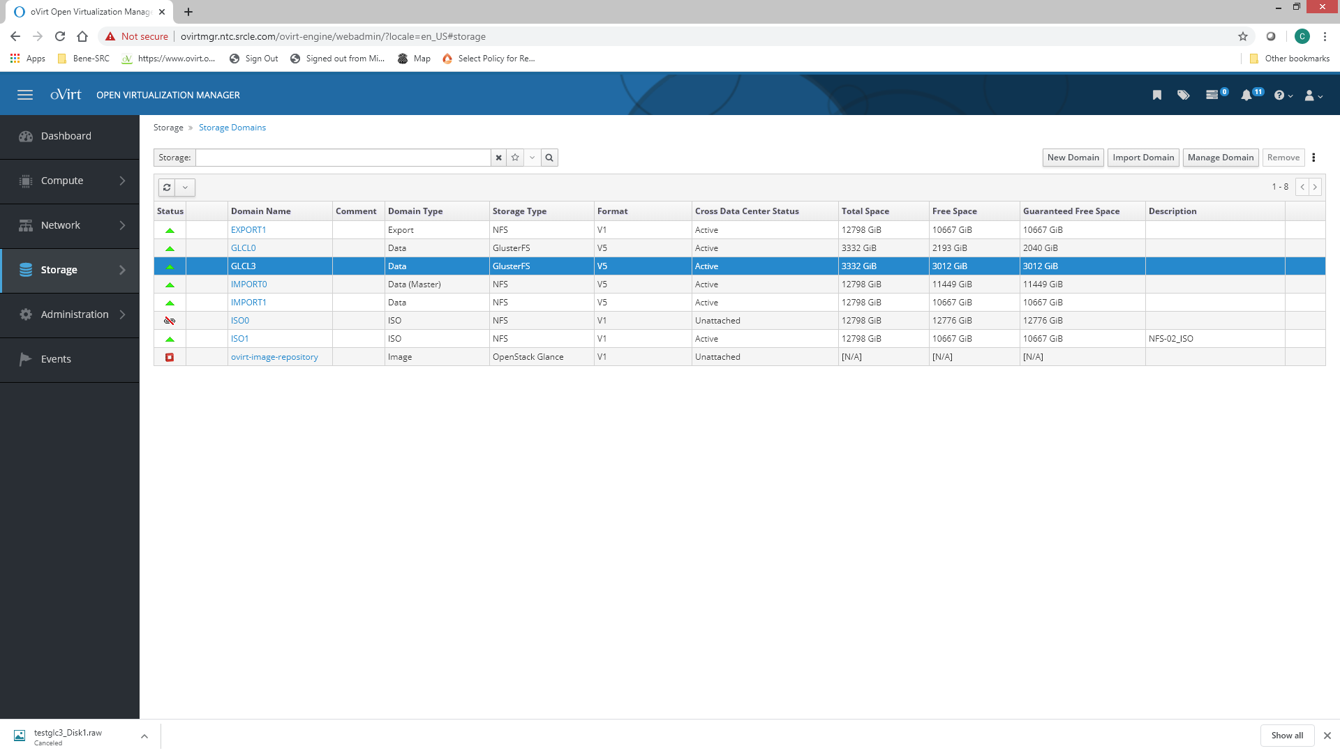Go to next page of results

coord(1315,187)
